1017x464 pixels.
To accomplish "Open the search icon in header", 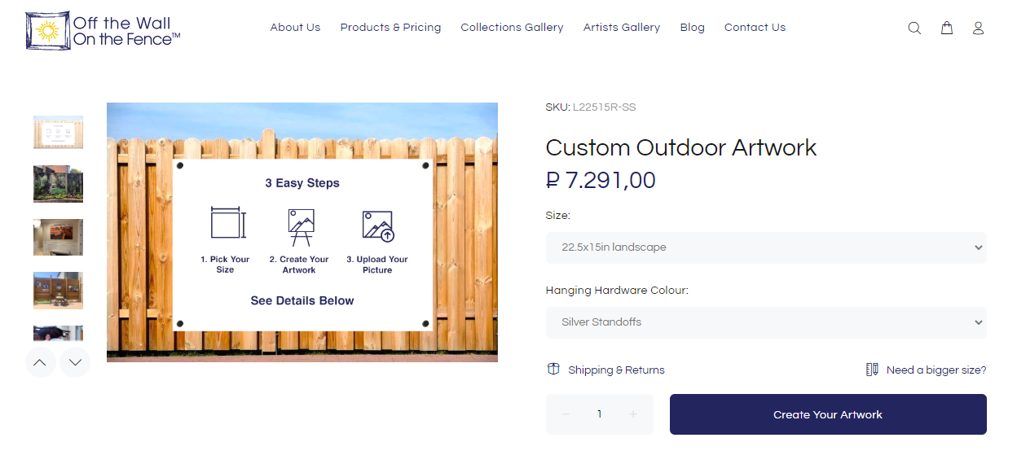I will [x=914, y=28].
